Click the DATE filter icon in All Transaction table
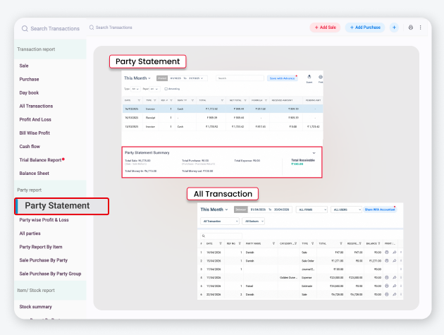Viewport: 444px width, 335px height. click(221, 243)
